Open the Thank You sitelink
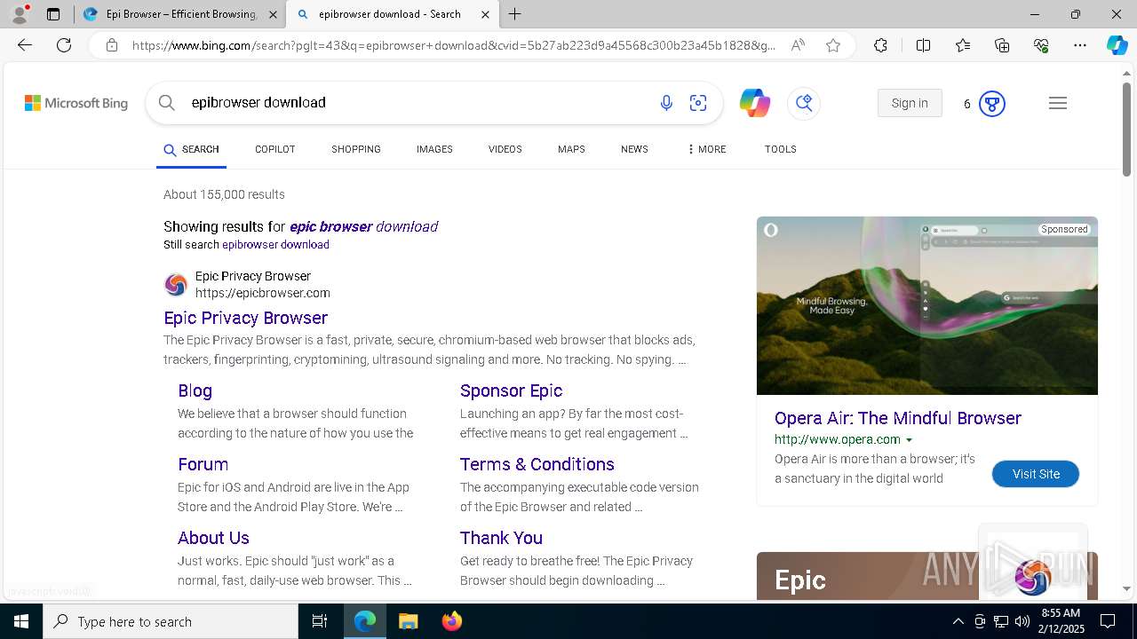The width and height of the screenshot is (1137, 639). pos(501,538)
